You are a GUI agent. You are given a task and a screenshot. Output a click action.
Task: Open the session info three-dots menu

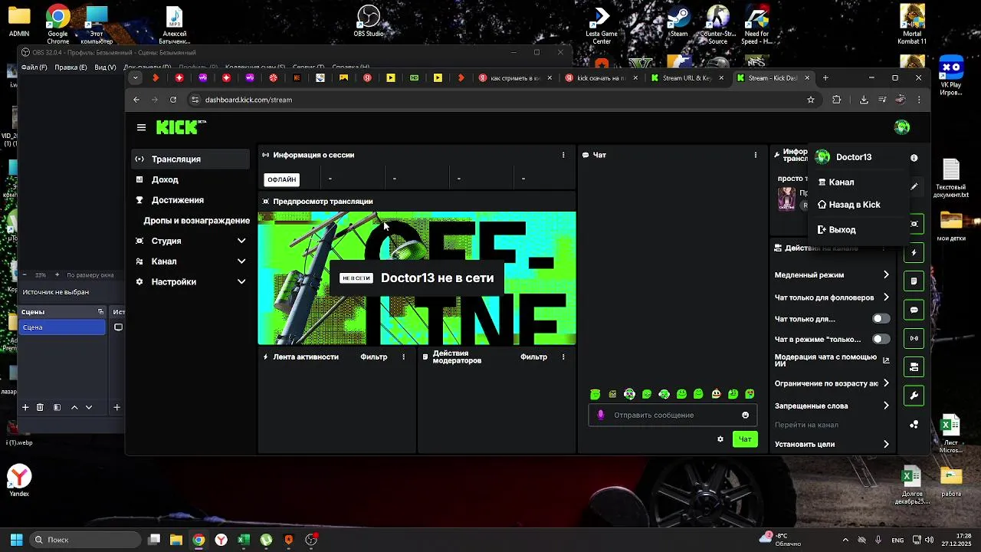pyautogui.click(x=563, y=155)
